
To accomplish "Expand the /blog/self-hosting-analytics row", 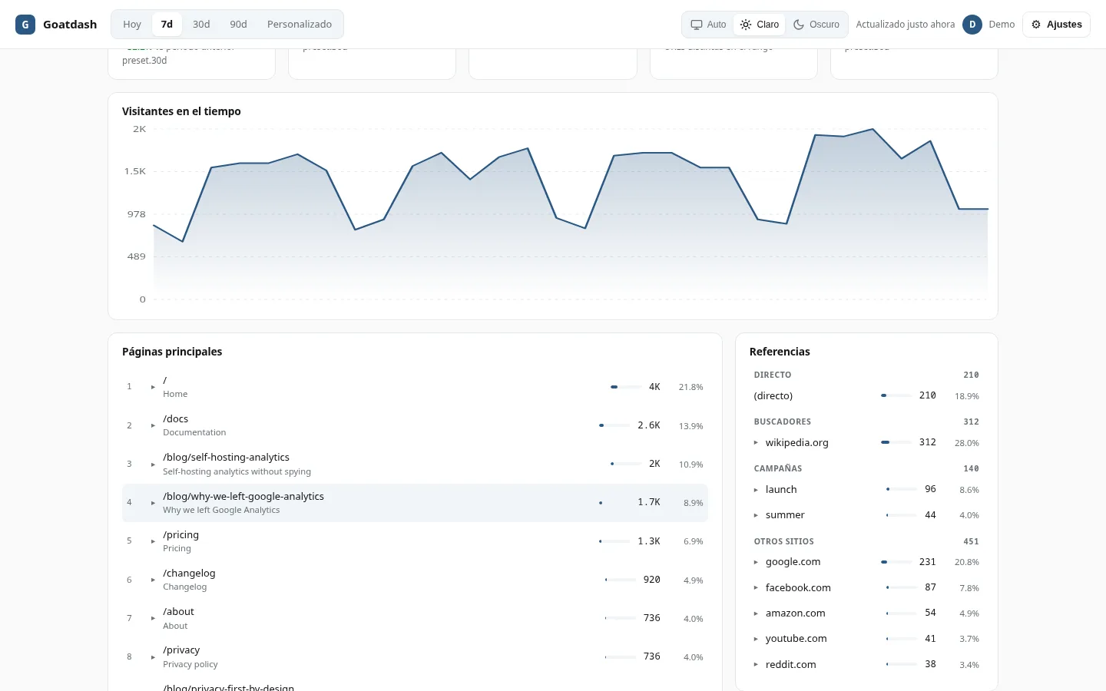I will click(x=153, y=464).
